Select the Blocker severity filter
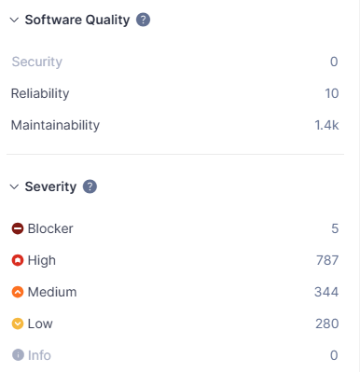Image resolution: width=360 pixels, height=372 pixels. pos(175,228)
